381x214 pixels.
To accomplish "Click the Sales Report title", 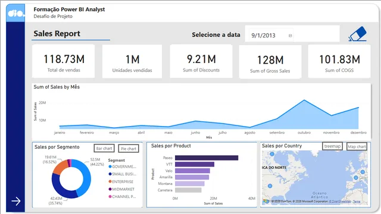I will point(57,33).
